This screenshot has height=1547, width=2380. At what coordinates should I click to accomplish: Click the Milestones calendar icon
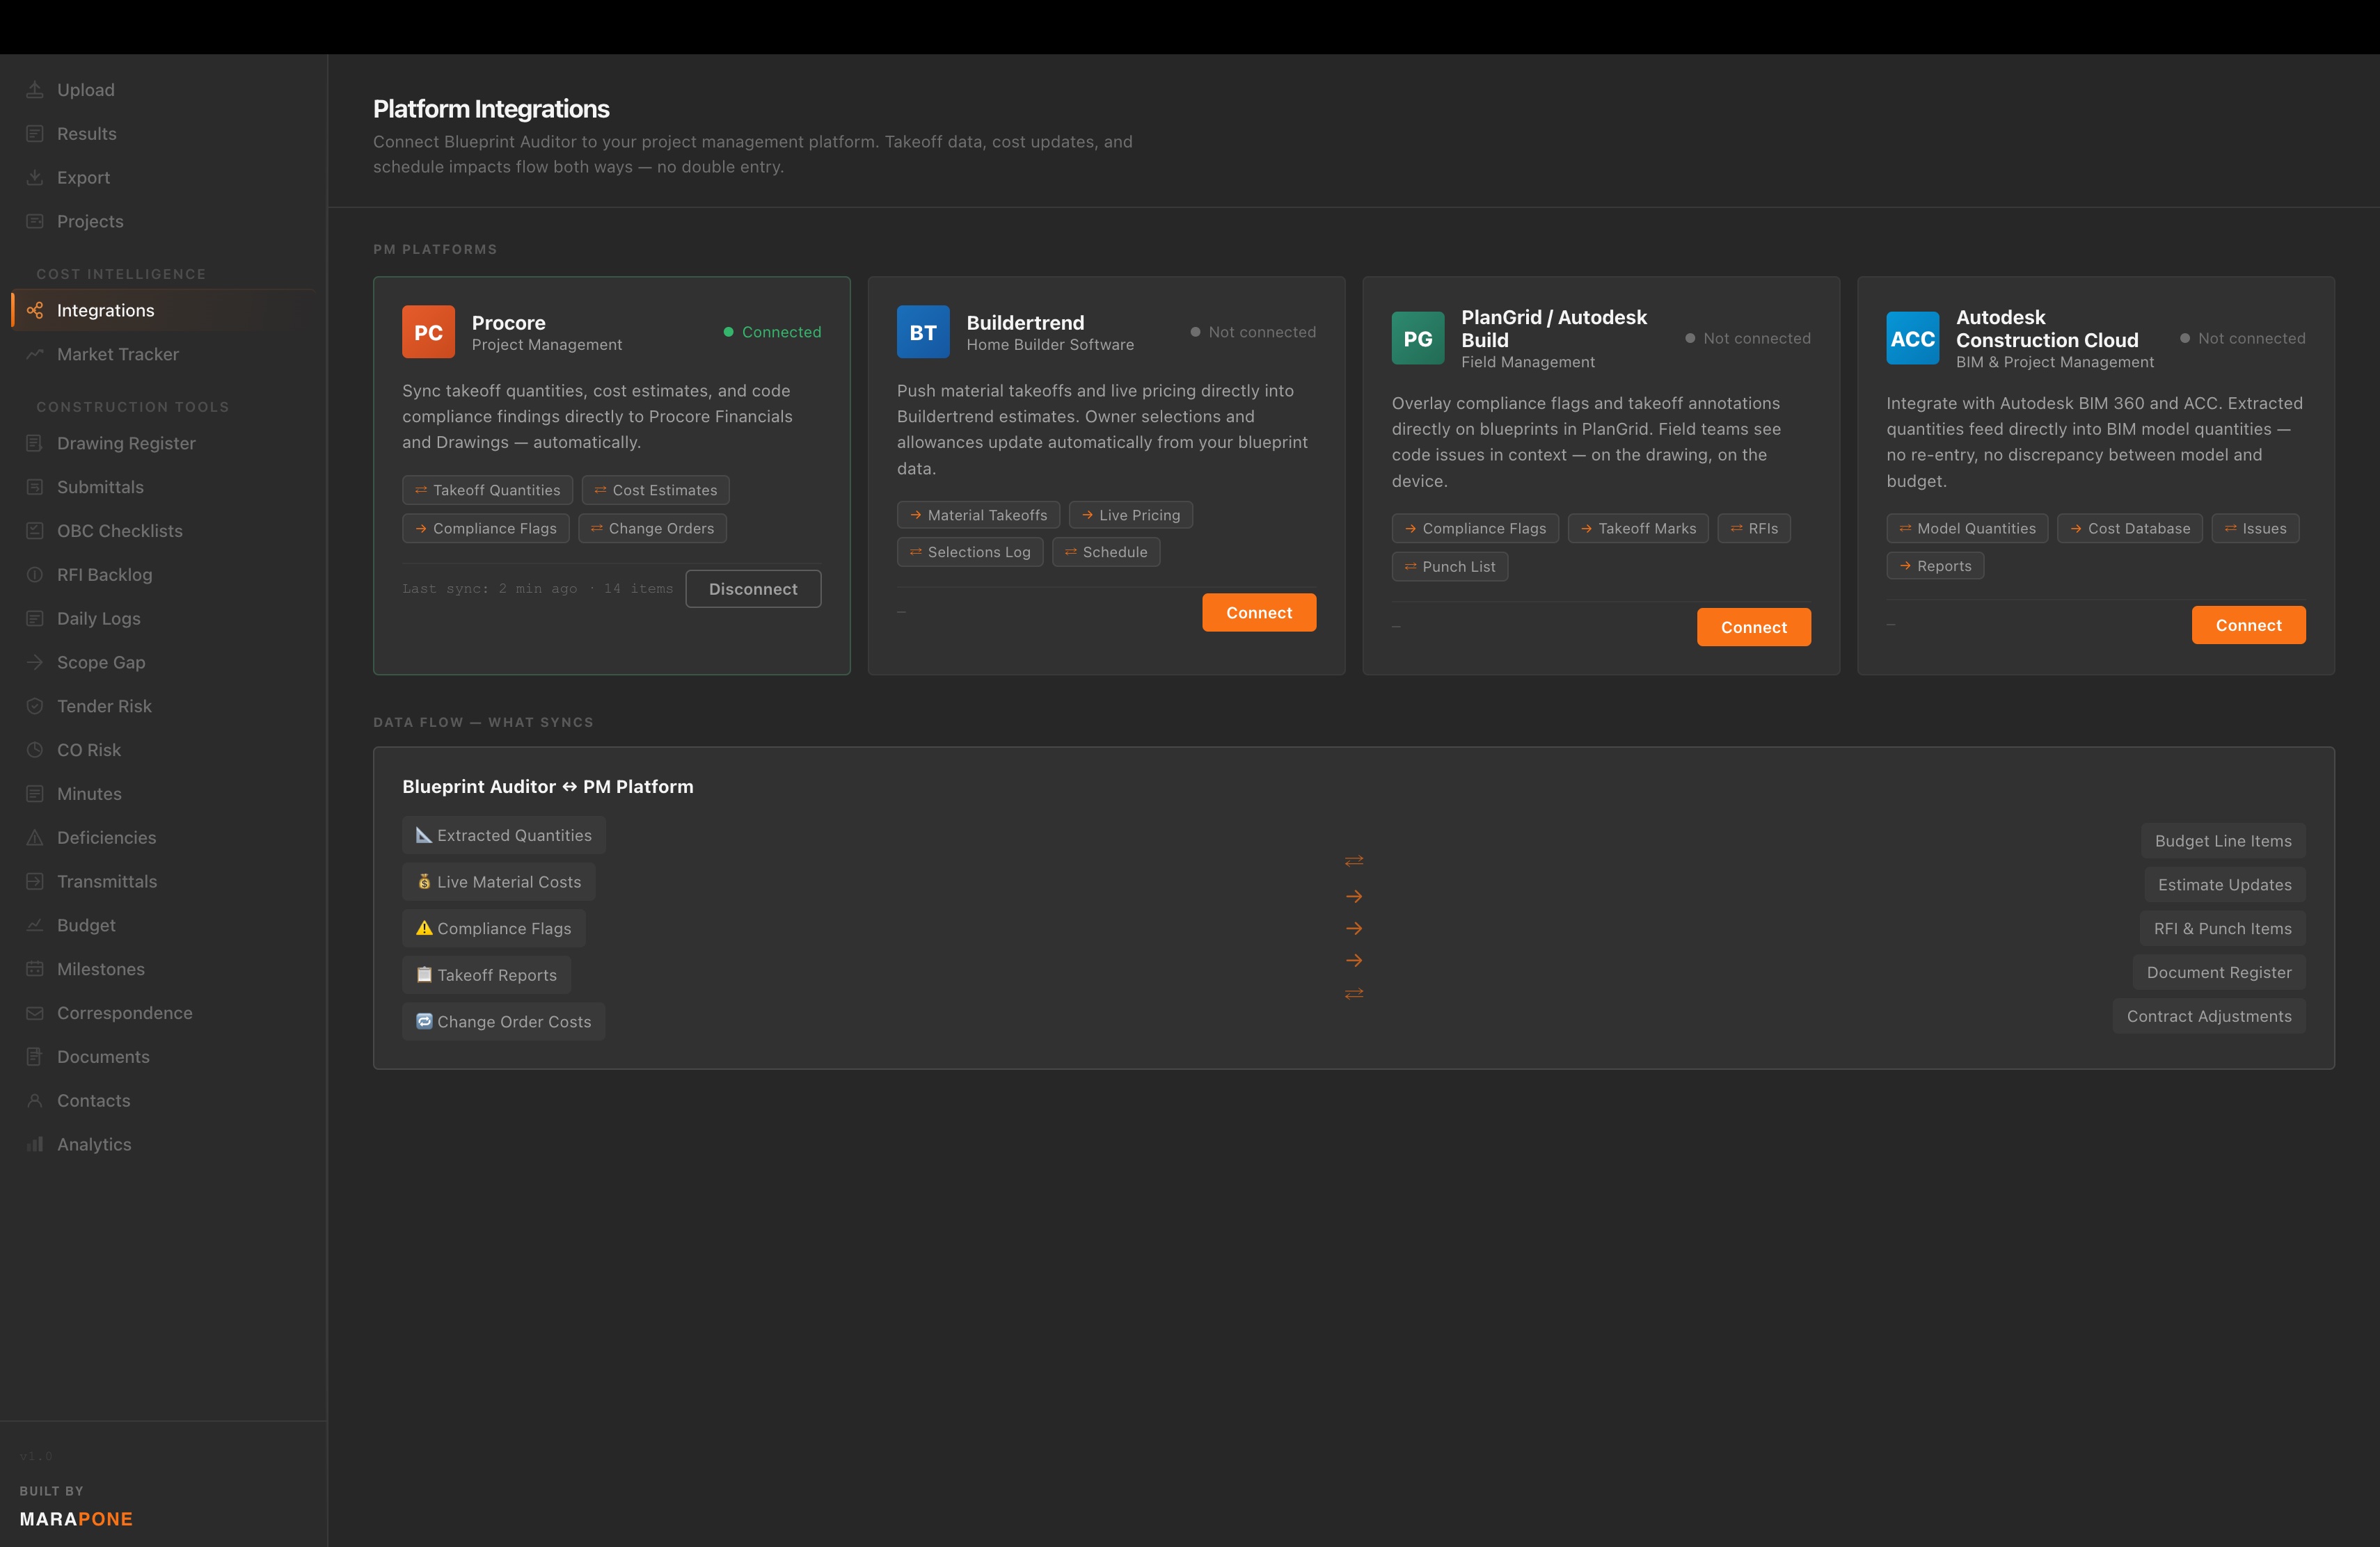(x=35, y=970)
